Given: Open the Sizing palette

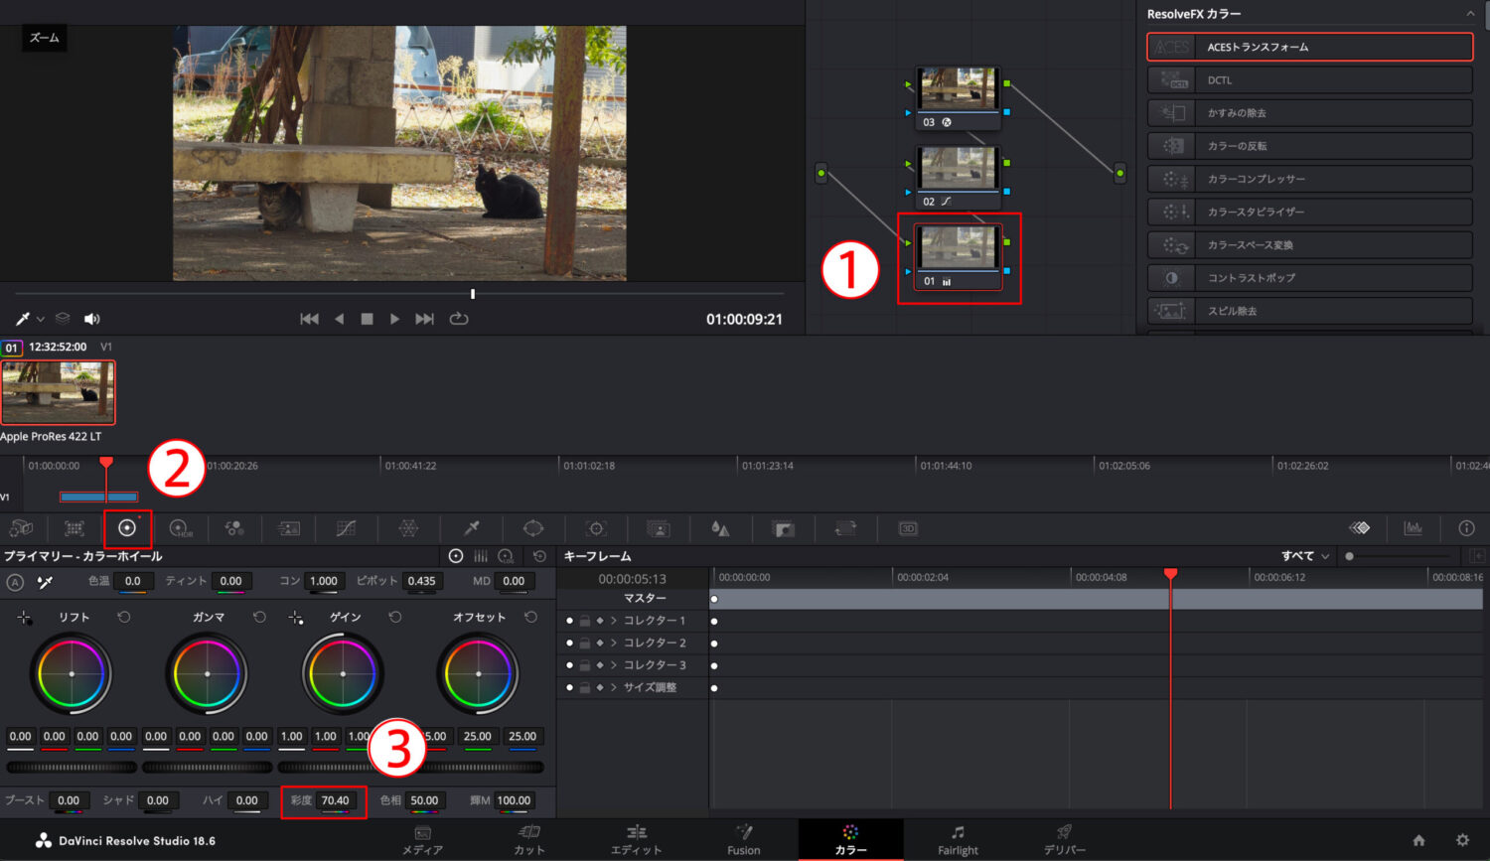Looking at the screenshot, I should [x=845, y=528].
